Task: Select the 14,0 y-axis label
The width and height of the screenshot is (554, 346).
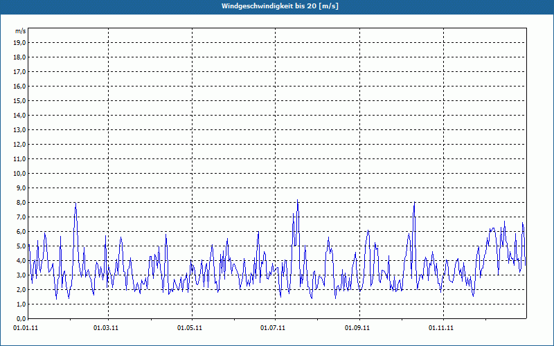Action: [x=19, y=115]
